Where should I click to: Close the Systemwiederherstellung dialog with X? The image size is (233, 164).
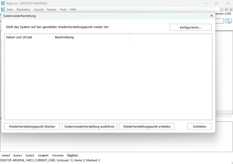pos(212,16)
